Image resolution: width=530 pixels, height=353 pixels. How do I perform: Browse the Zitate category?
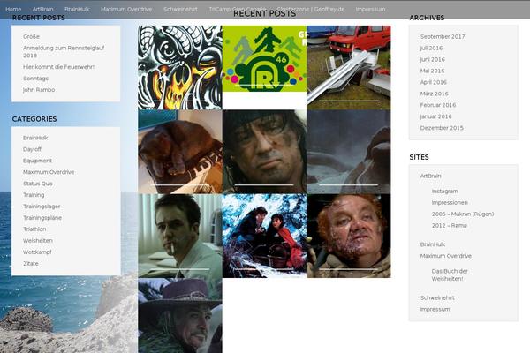click(x=31, y=264)
